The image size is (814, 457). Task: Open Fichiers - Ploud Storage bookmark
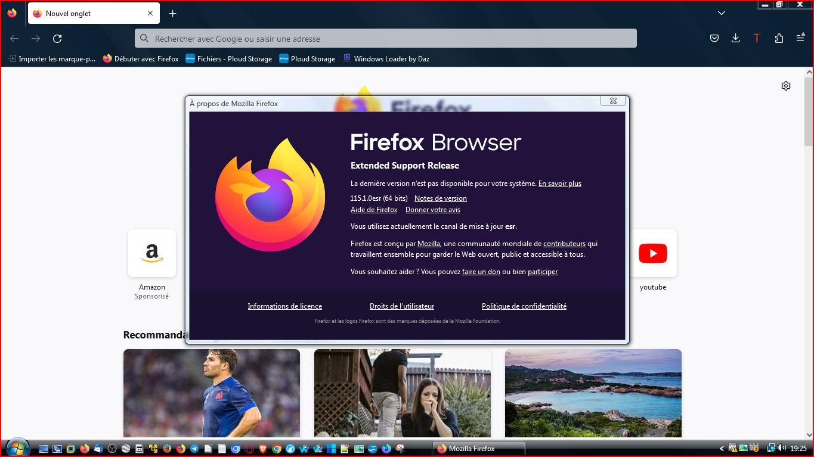point(229,58)
